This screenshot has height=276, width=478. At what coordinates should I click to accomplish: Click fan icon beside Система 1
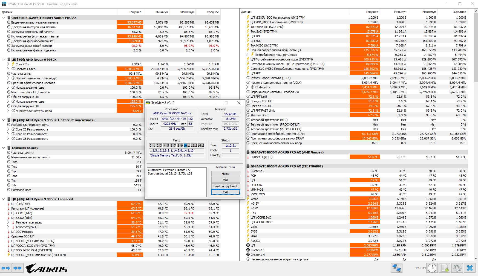pos(248,250)
